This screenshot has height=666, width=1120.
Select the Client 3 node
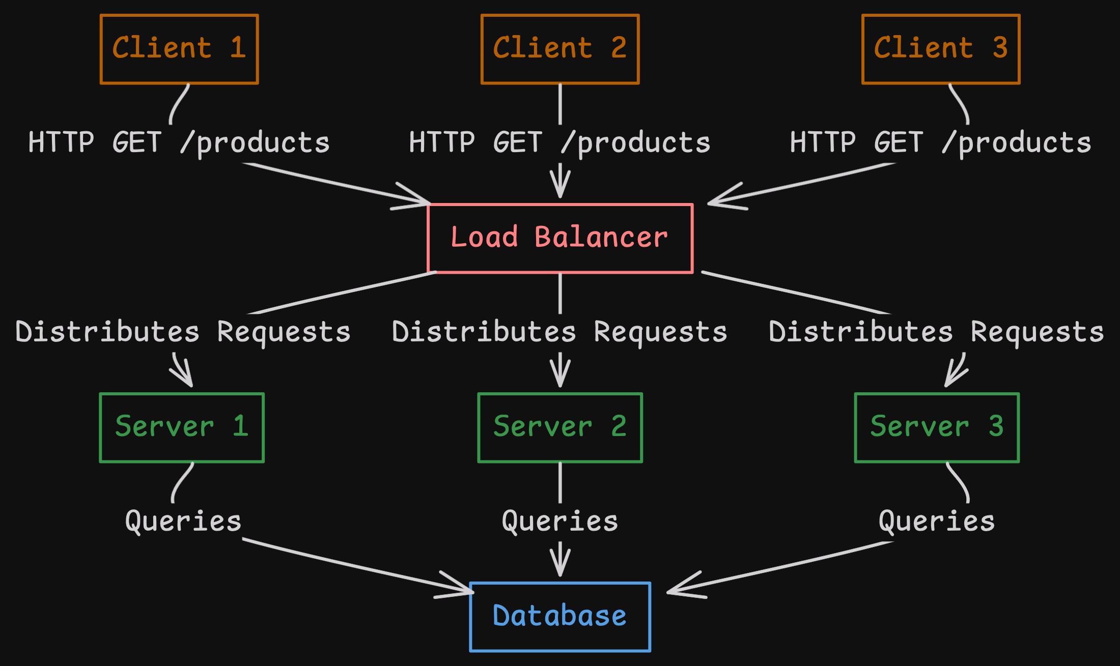pos(941,48)
